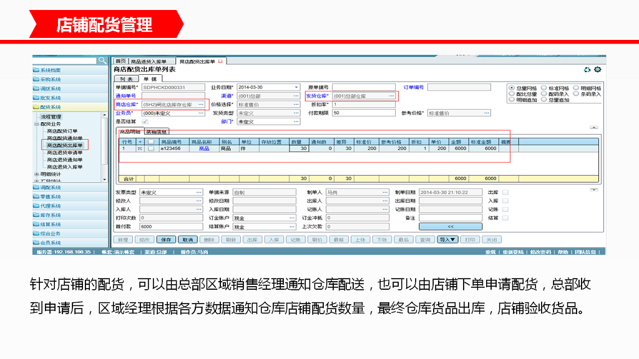
Task: Tick the row 1 checkbox in grid
Action: click(x=150, y=149)
